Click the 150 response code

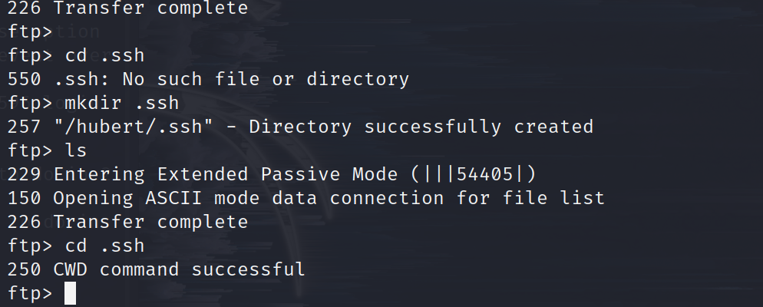25,198
